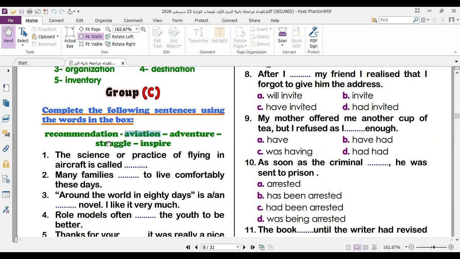Click the status bar zoom out minus button
Screen dimensions: 460x259
point(411,247)
